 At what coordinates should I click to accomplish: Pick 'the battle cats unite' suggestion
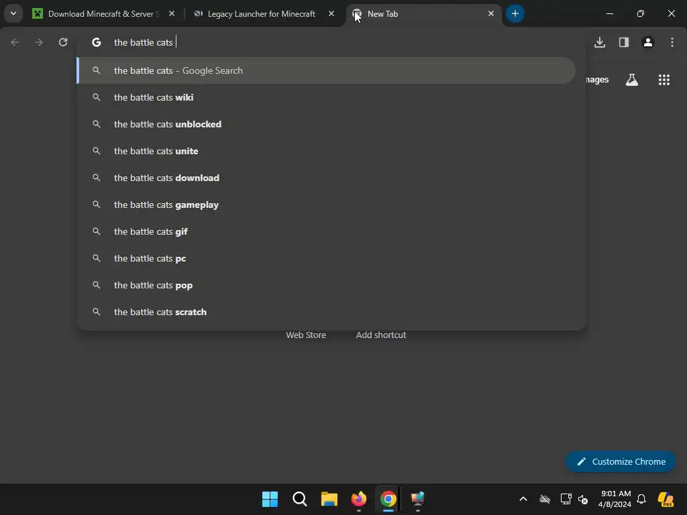(x=326, y=151)
